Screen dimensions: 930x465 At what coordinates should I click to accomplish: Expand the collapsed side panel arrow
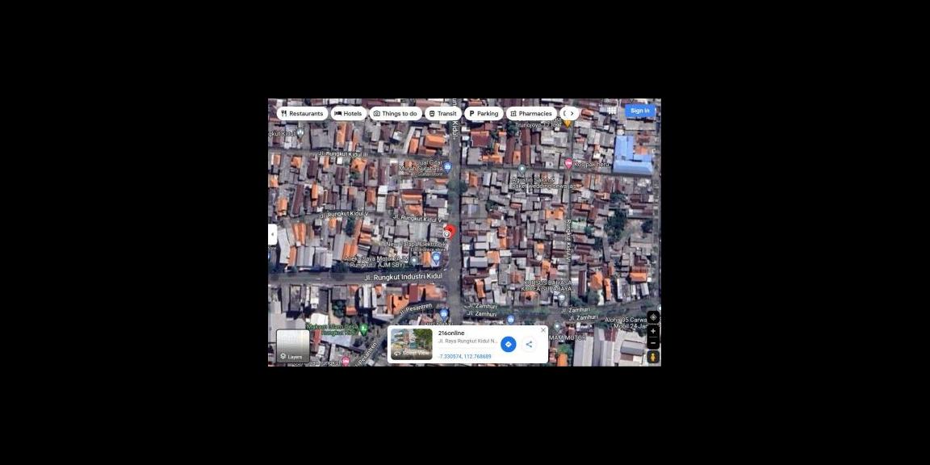tap(272, 234)
